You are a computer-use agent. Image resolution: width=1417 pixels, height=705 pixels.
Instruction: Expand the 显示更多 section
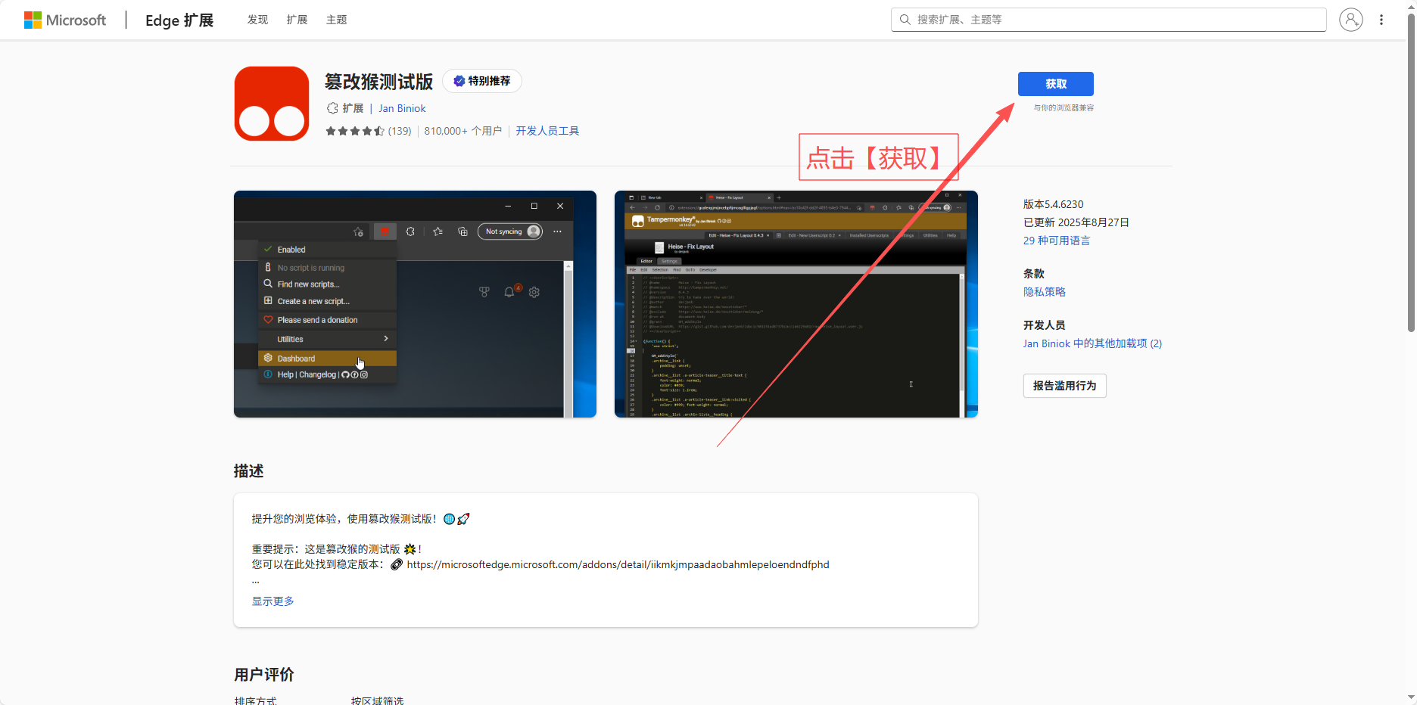click(x=272, y=600)
